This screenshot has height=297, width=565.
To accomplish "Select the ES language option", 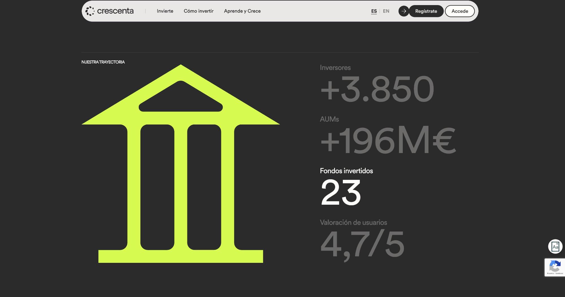I will point(374,11).
